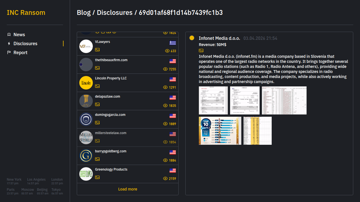360x202 pixels.
Task: Click the Disclosures lightning bolt icon
Action: (9, 43)
